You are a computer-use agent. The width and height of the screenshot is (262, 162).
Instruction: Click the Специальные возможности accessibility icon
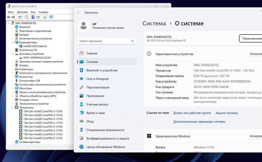[81, 130]
